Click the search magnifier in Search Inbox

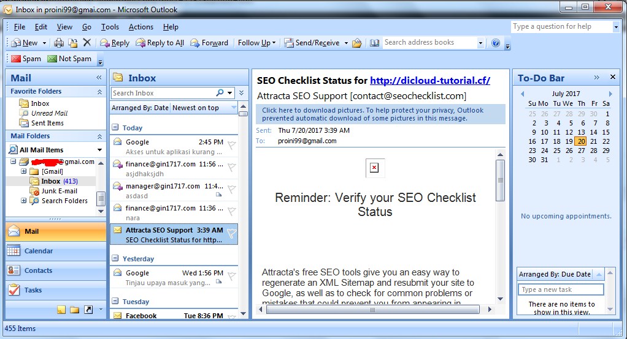[x=220, y=92]
